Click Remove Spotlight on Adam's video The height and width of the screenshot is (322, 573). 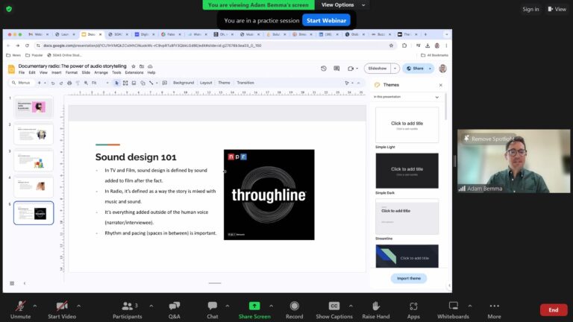tap(489, 139)
